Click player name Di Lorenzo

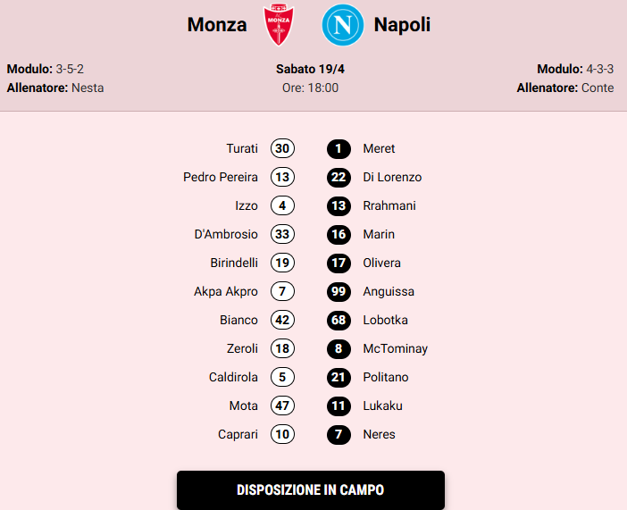pyautogui.click(x=392, y=177)
